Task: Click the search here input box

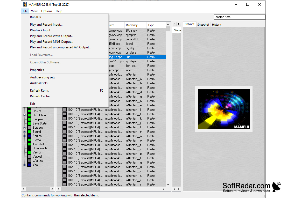Action: pos(239,17)
